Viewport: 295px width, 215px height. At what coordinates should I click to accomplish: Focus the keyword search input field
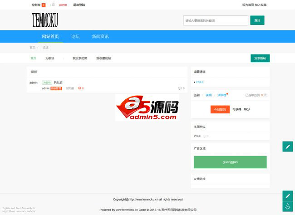click(x=216, y=20)
